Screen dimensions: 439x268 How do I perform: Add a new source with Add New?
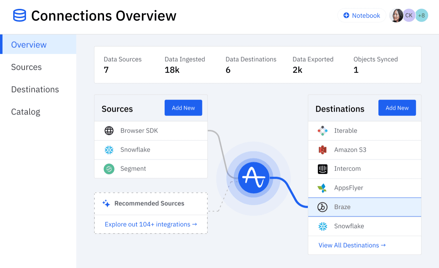[x=183, y=108]
